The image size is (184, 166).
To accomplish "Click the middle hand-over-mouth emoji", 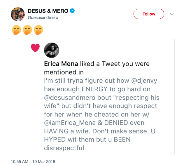I will [27, 30].
